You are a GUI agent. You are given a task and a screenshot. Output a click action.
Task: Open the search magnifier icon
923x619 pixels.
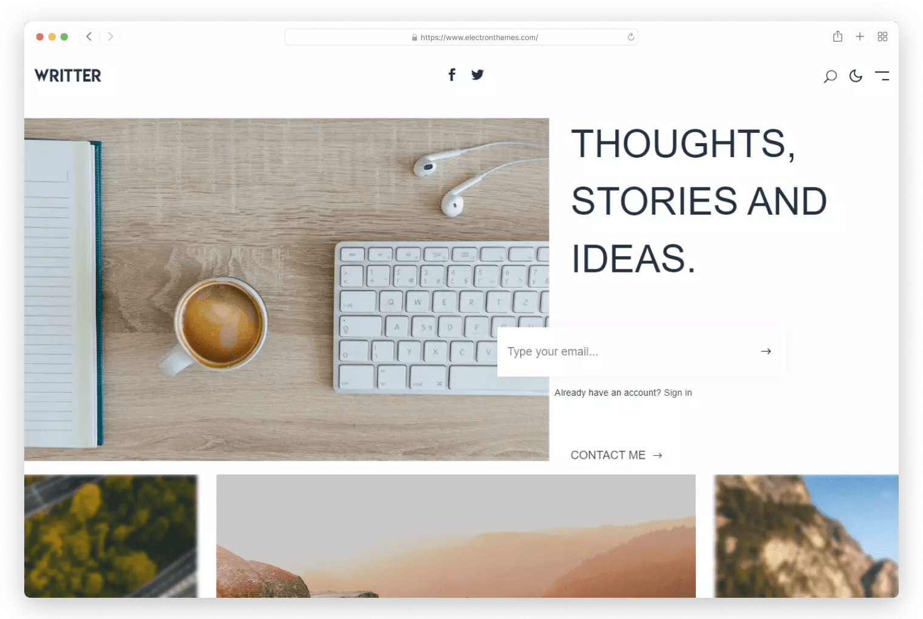(830, 76)
